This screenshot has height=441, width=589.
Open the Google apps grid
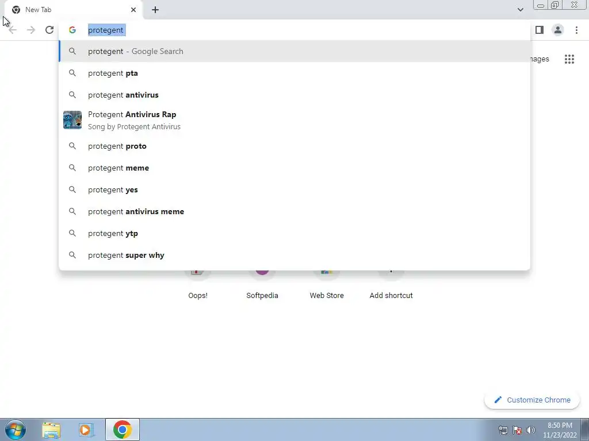pyautogui.click(x=569, y=59)
